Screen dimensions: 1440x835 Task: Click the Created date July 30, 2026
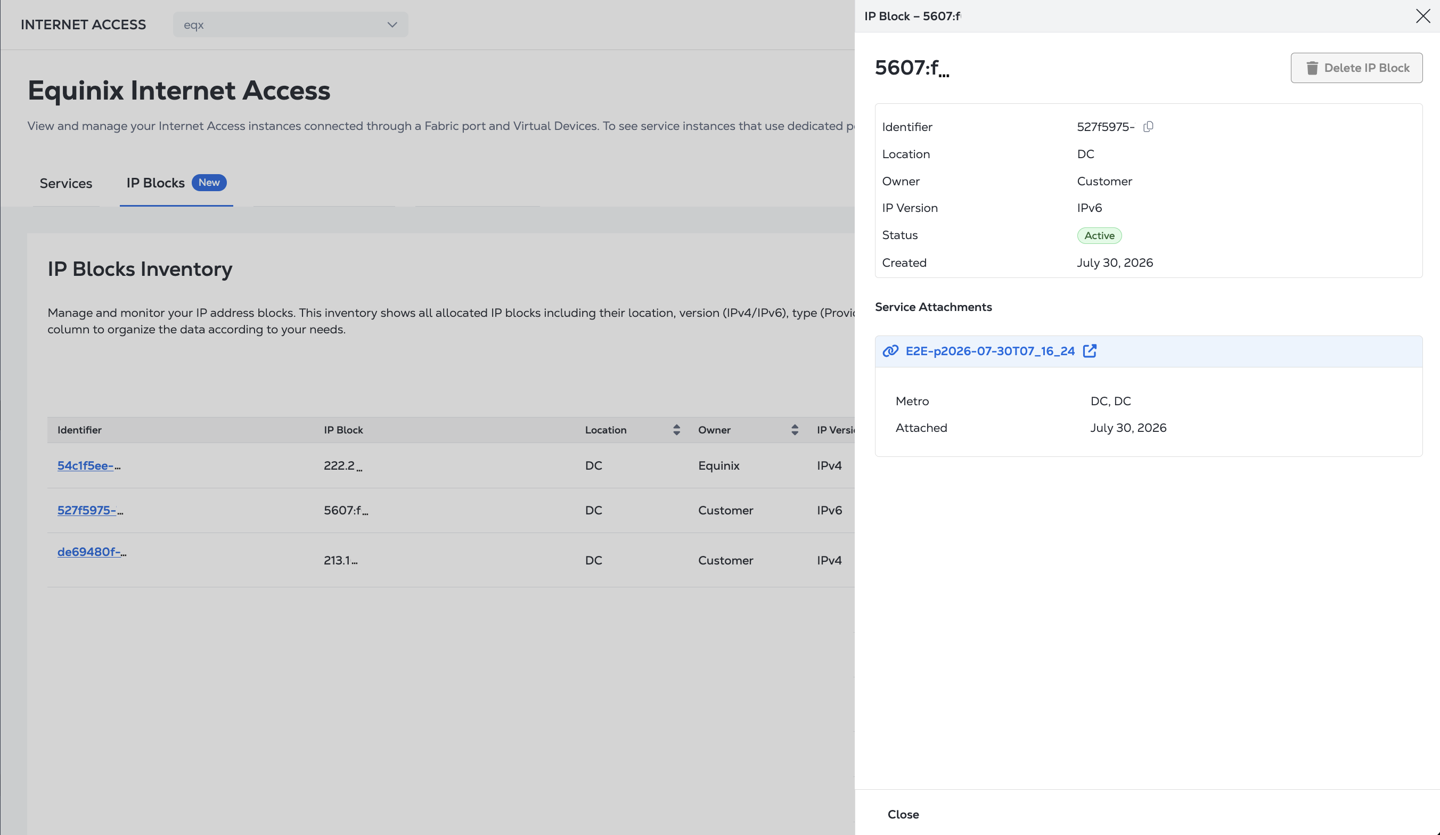point(1115,263)
